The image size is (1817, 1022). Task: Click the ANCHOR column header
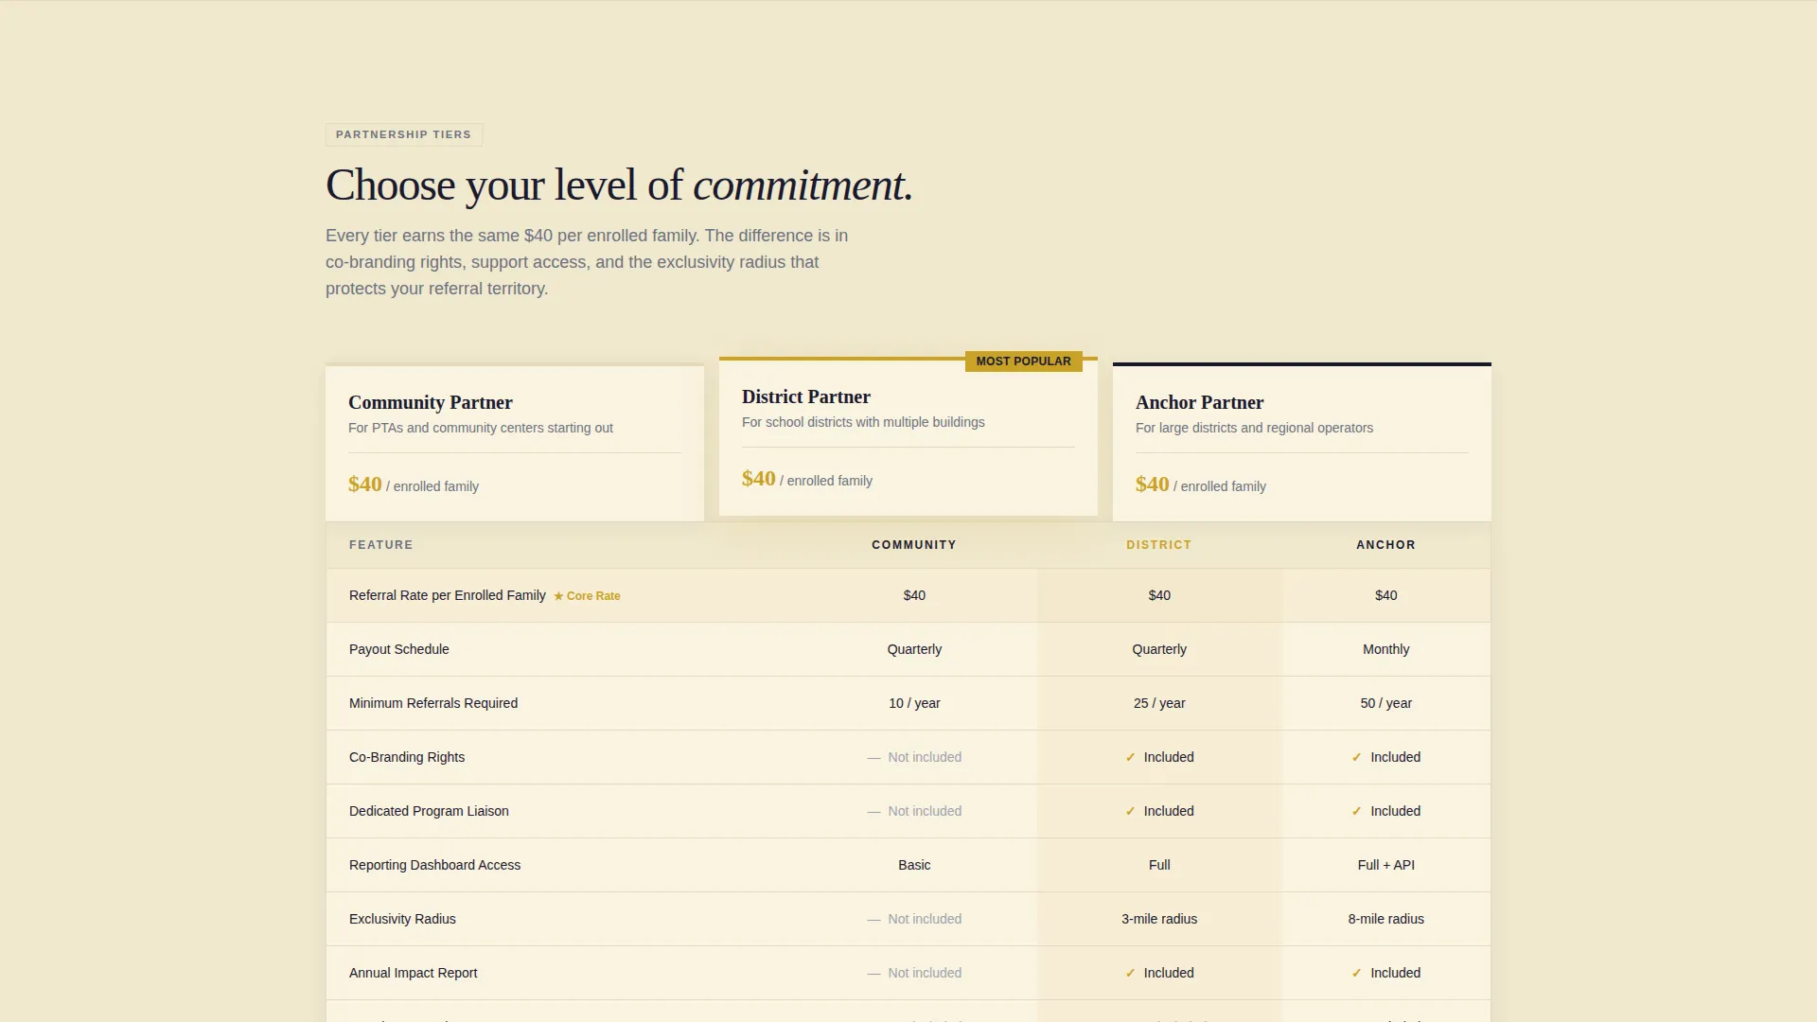point(1386,545)
